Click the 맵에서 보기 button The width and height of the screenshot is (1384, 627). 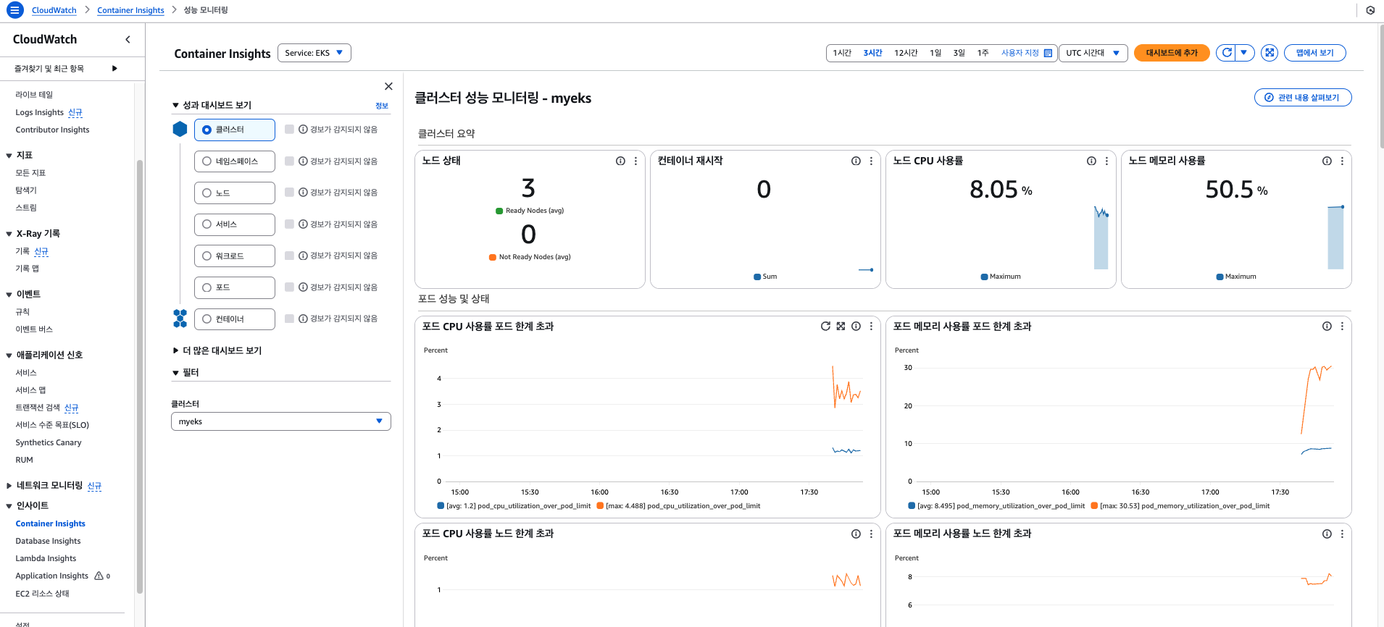click(x=1314, y=53)
